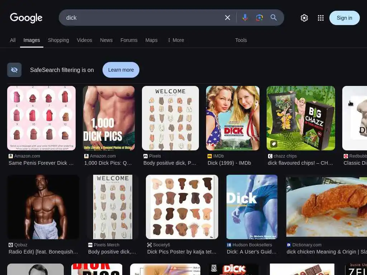367x275 pixels.
Task: Open Google apps grid icon
Action: [321, 18]
